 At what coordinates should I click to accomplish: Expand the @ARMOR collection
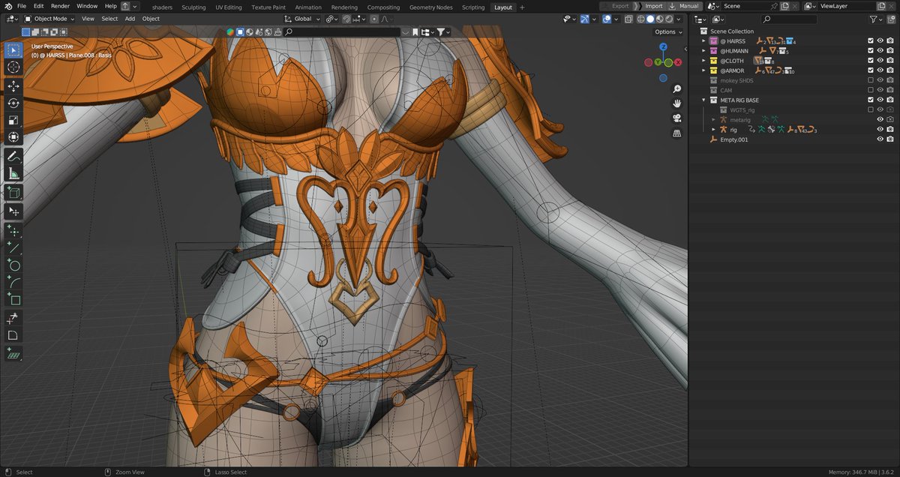tap(703, 70)
